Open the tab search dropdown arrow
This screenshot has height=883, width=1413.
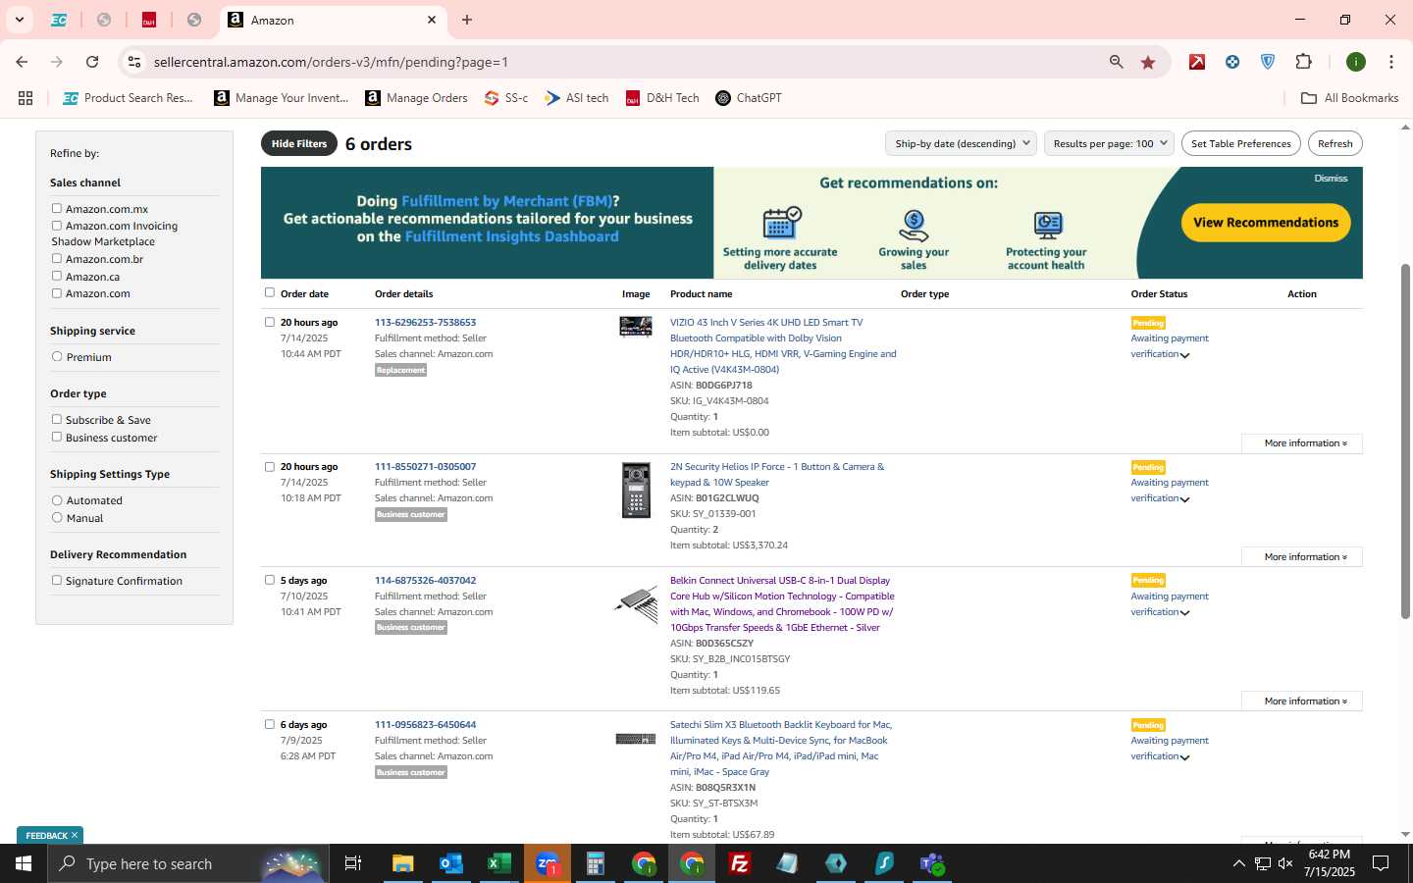(19, 20)
